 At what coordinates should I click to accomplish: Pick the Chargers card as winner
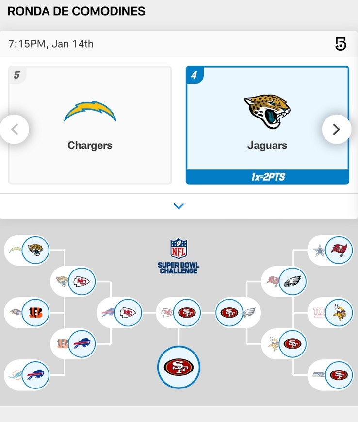pos(90,125)
